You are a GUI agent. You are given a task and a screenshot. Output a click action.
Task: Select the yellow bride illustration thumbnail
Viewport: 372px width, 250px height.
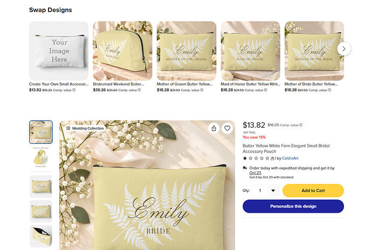coord(41,157)
